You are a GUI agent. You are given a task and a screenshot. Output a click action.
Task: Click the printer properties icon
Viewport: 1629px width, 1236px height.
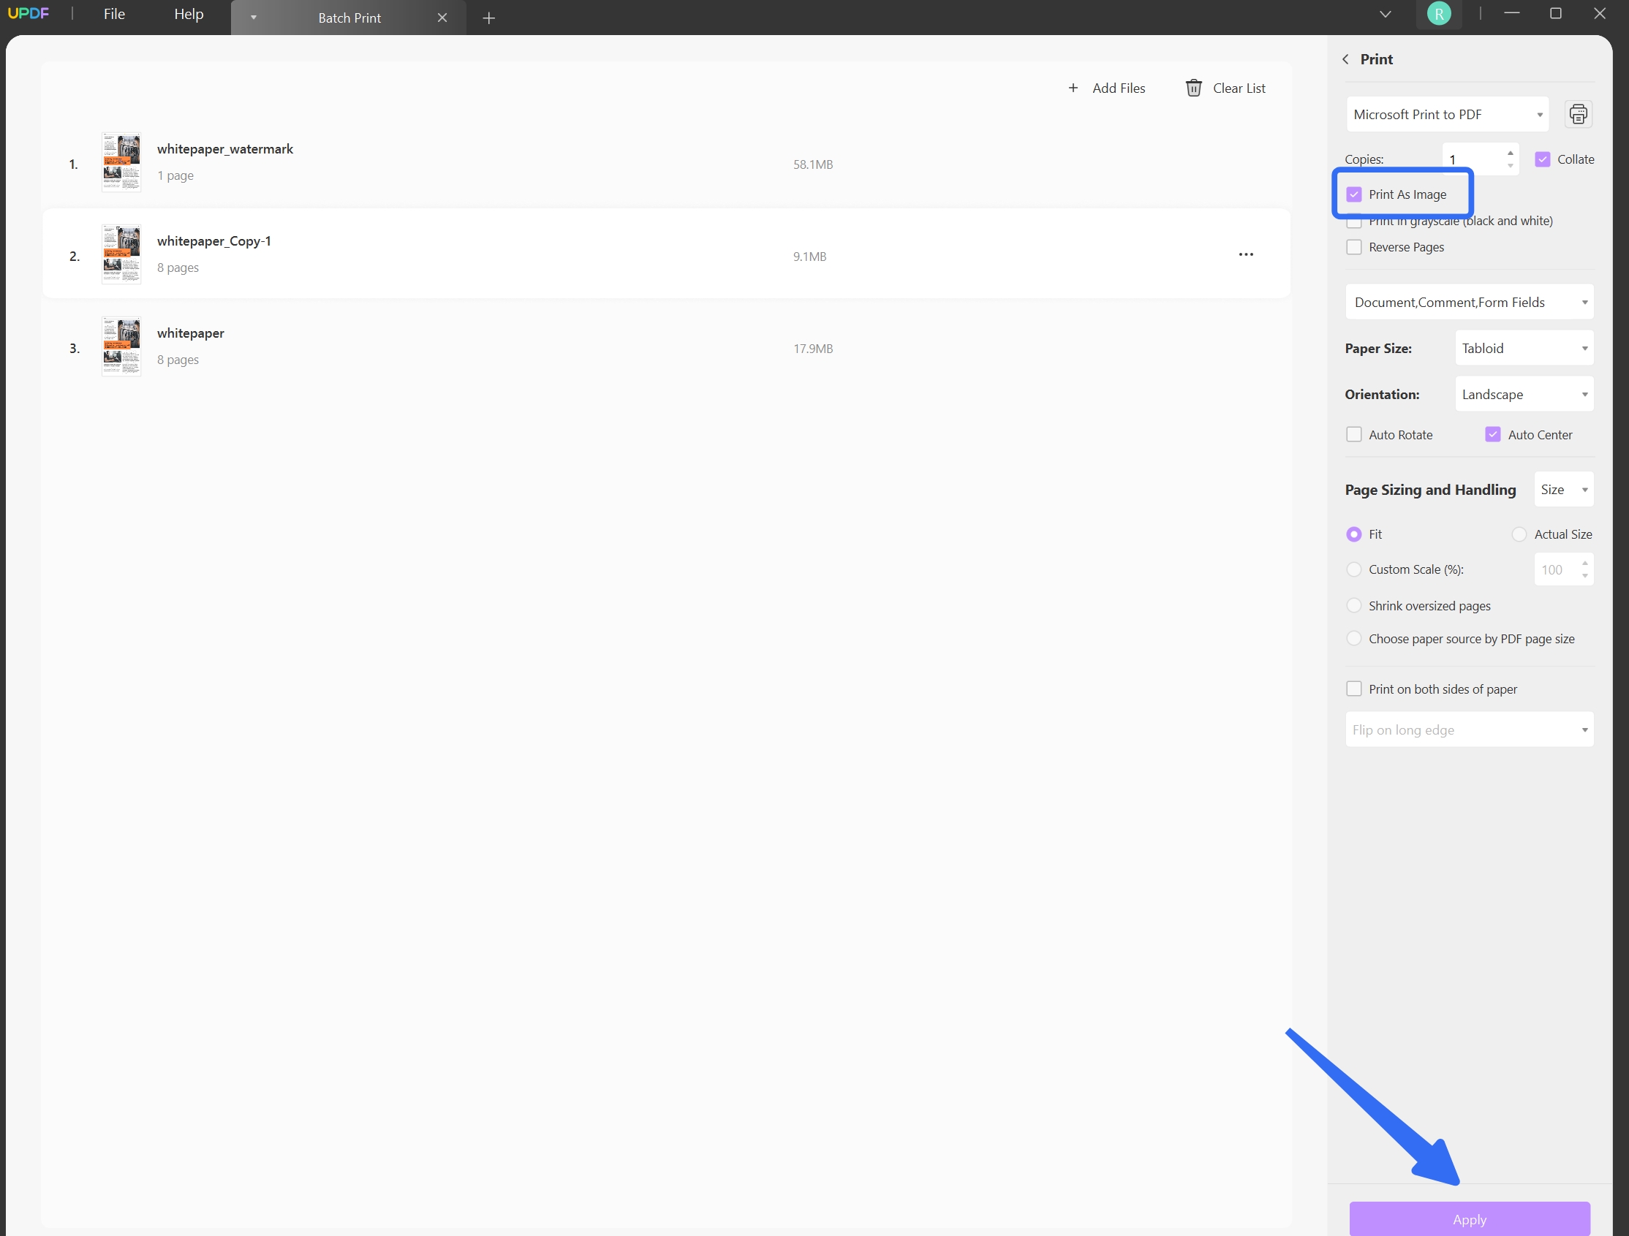click(1577, 115)
